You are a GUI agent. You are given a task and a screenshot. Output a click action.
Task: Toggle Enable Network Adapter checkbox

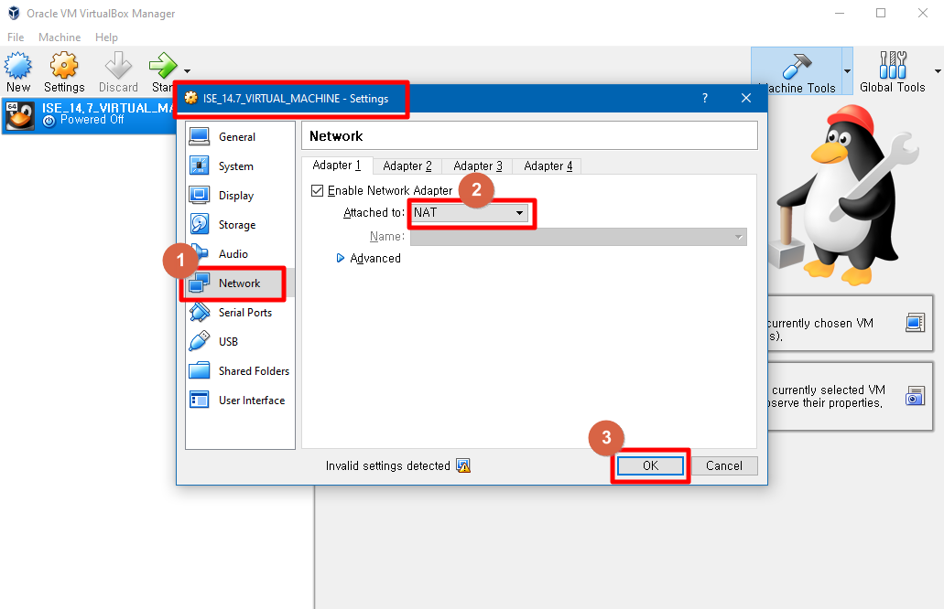318,190
